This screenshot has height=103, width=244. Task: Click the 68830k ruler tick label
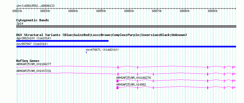tap(45, 11)
